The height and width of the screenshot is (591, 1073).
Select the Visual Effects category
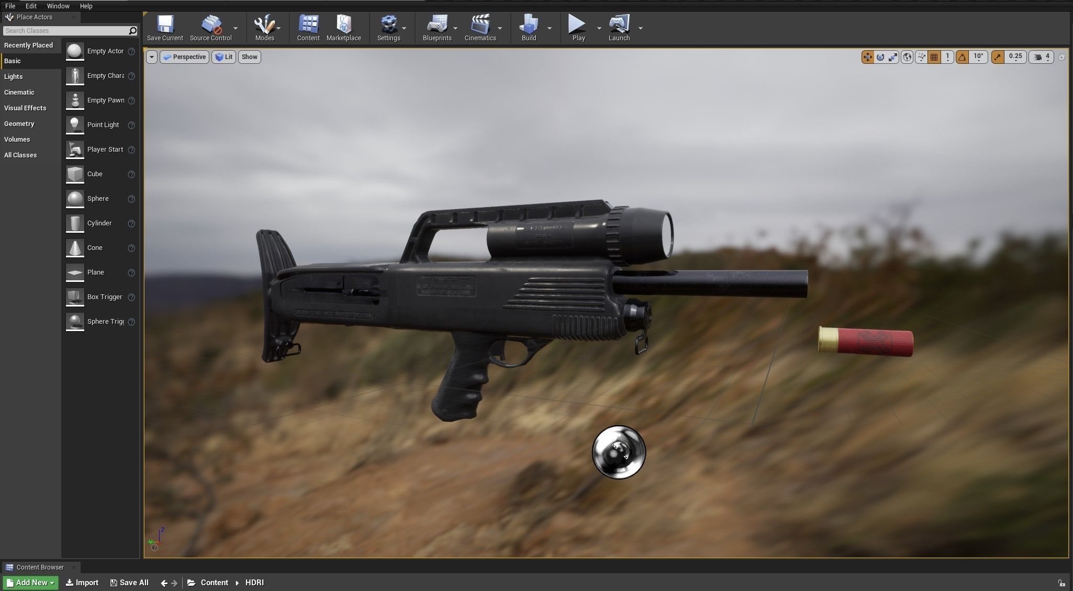(x=25, y=108)
